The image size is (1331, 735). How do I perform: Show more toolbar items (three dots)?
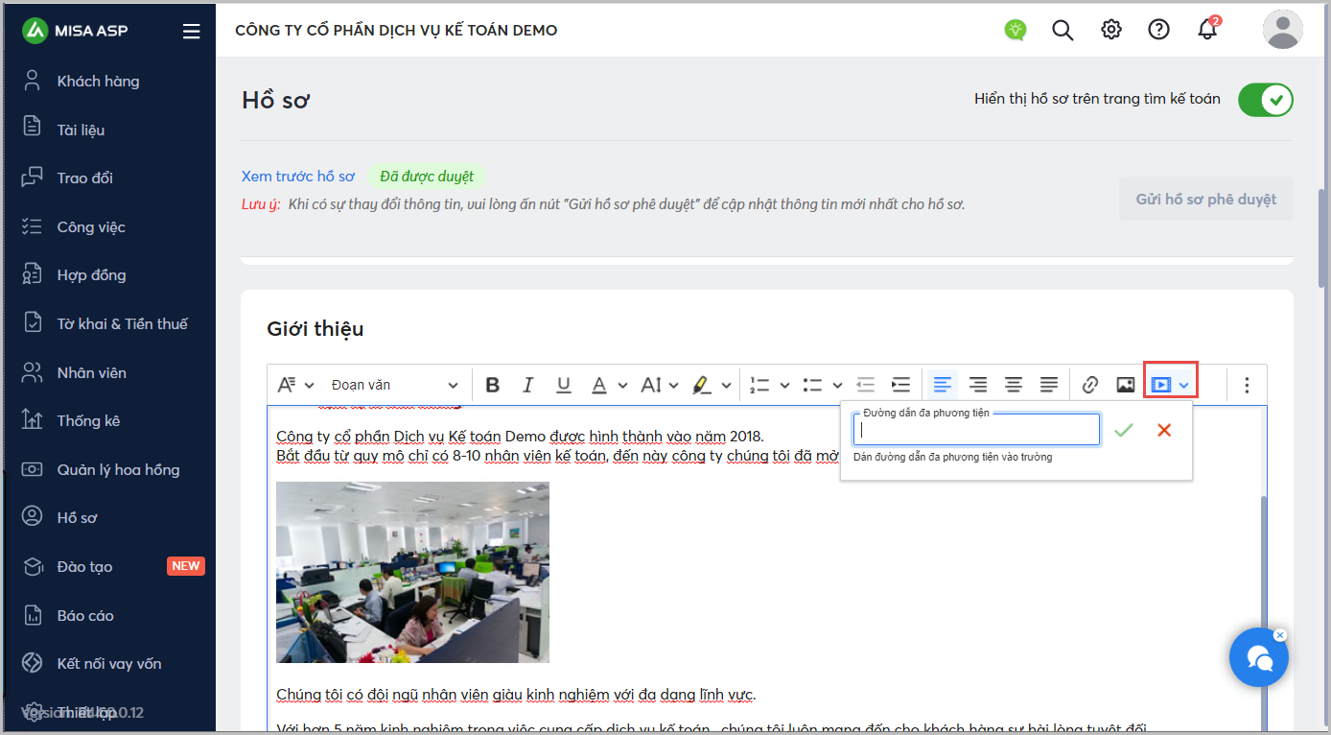click(x=1247, y=385)
